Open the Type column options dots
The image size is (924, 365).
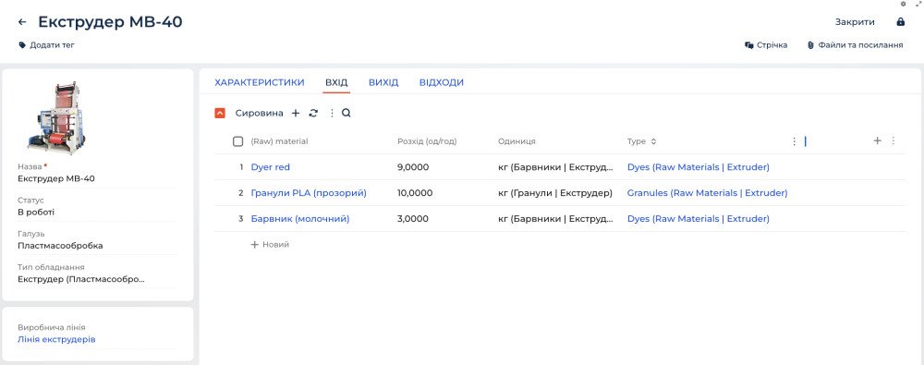click(x=794, y=141)
